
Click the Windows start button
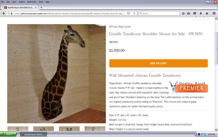click(8, 134)
